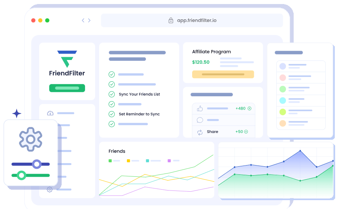The width and height of the screenshot is (342, 209).
Task: Click the plus icon next to +50
Action: click(x=246, y=132)
